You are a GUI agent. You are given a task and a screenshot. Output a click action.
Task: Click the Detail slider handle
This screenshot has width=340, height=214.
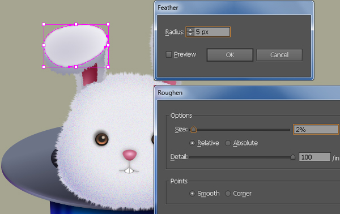click(293, 157)
